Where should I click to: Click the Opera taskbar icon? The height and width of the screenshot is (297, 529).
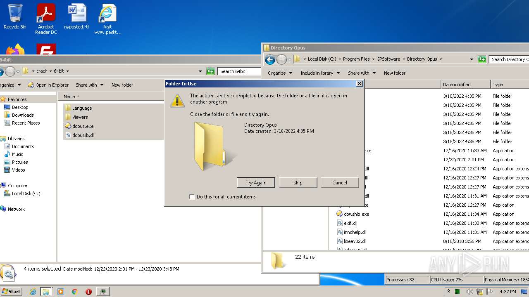coord(88,292)
